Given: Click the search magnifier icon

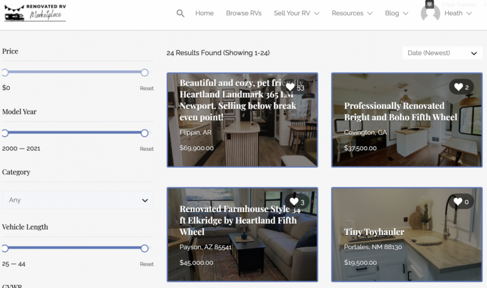Looking at the screenshot, I should click(180, 13).
